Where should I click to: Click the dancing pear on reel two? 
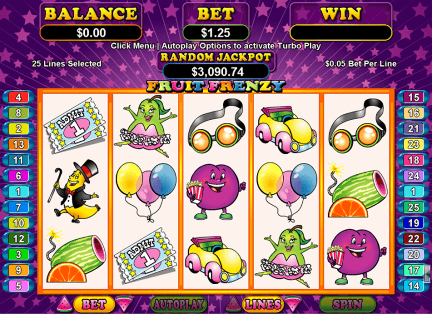click(x=145, y=126)
